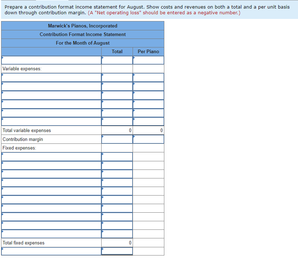Open the seventh fixed expense label dropdown

tap(51, 208)
